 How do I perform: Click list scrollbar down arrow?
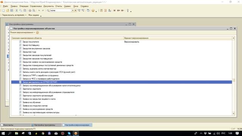233,114
